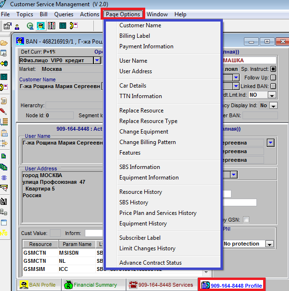This screenshot has width=289, height=291.
Task: Open the Actions menu
Action: pos(90,14)
